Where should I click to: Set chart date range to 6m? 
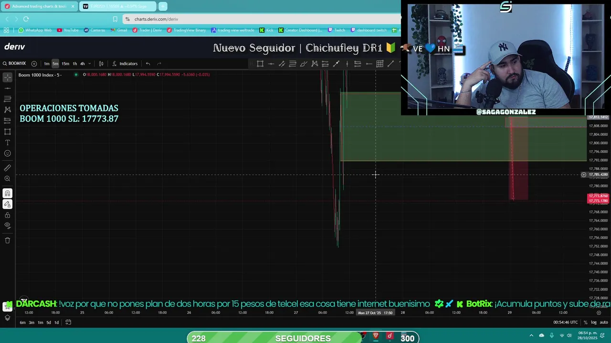click(x=22, y=323)
